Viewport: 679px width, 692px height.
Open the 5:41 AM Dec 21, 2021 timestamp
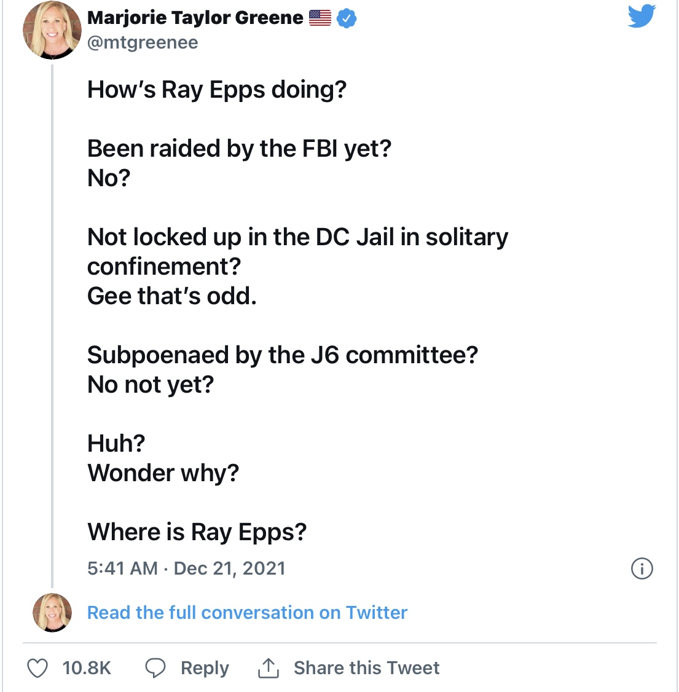(x=186, y=568)
